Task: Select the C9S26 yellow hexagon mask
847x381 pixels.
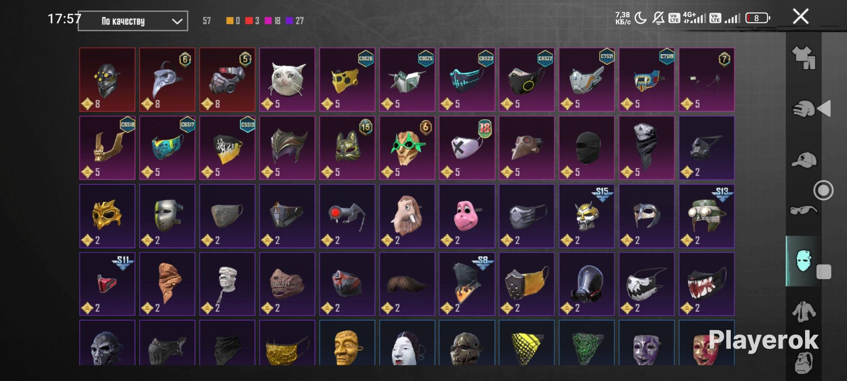Action: [347, 79]
